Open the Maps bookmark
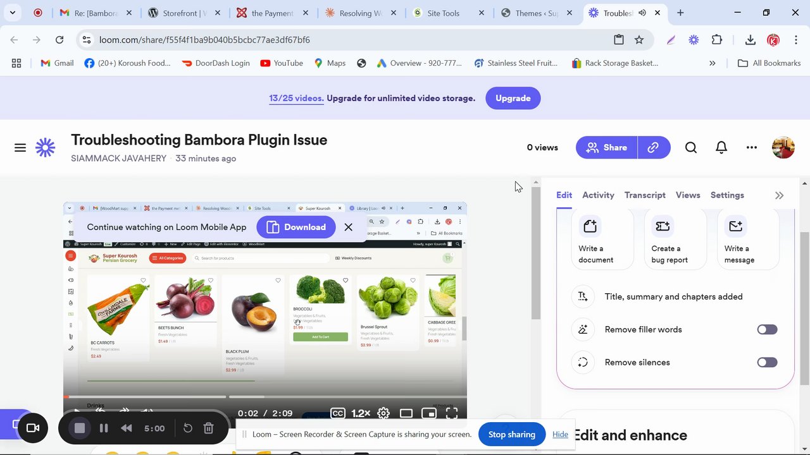This screenshot has height=455, width=810. pos(330,63)
